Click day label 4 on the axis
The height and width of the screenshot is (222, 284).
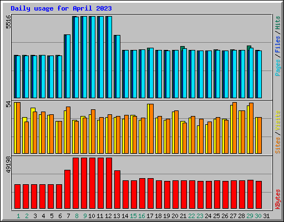43,216
